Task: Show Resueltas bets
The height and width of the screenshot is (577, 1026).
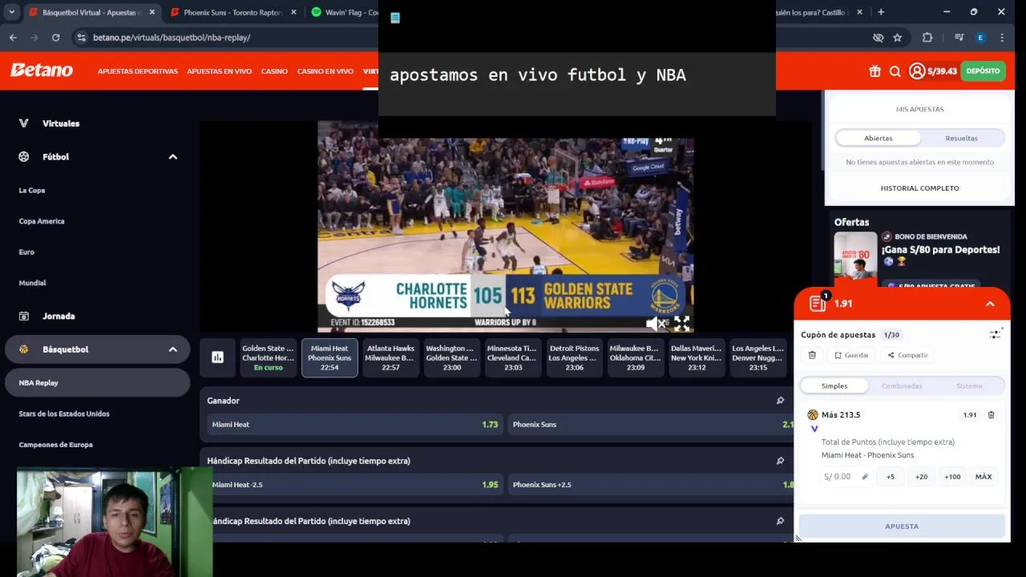Action: tap(961, 138)
